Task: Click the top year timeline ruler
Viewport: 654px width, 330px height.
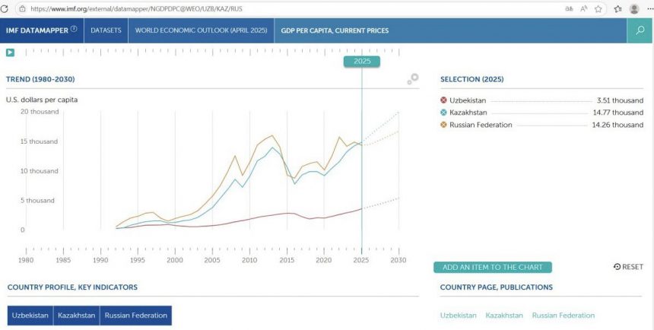Action: (212, 52)
